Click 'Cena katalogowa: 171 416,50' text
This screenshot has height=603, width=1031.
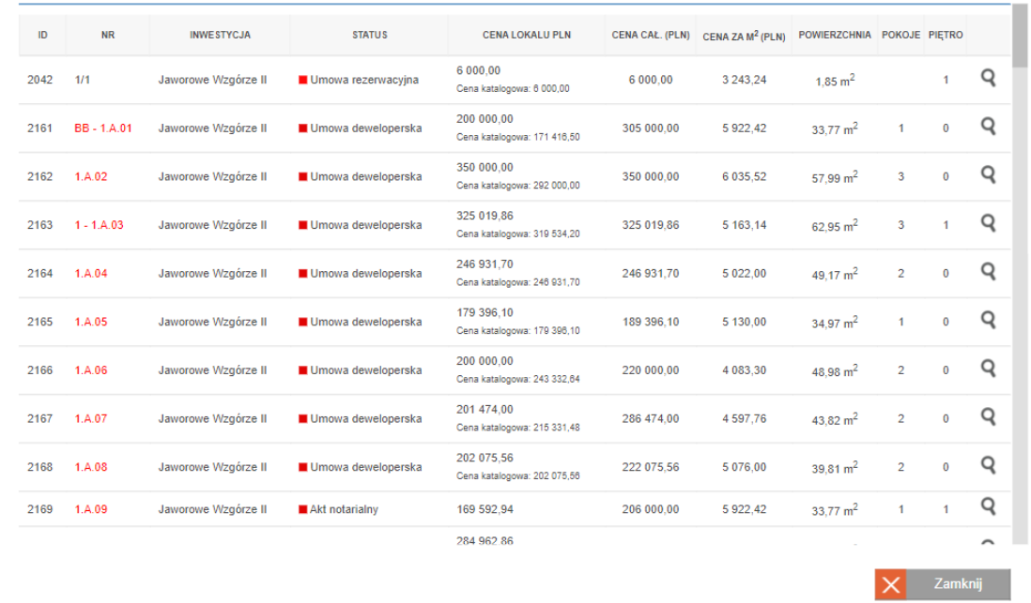coord(518,137)
